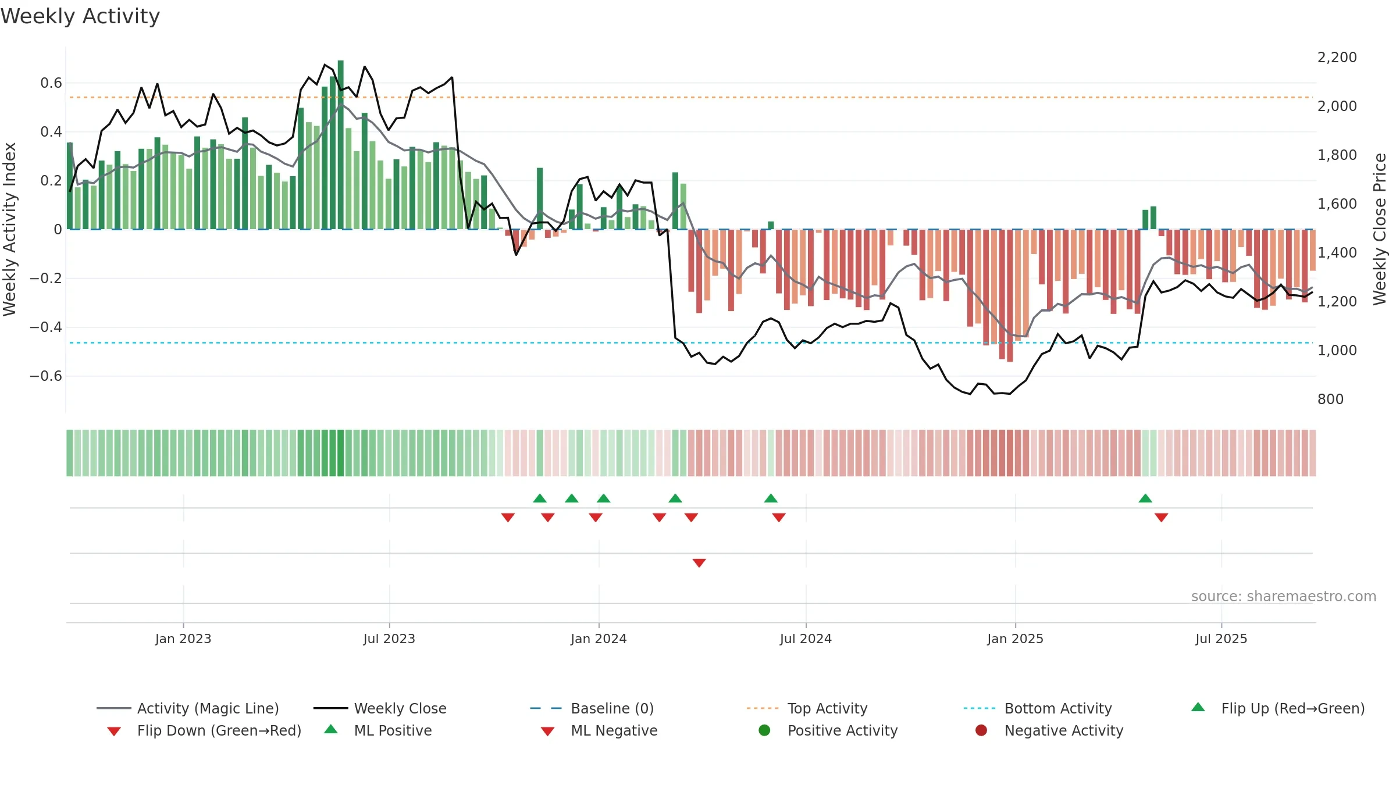Click the green Flip Up legend triangle
Viewport: 1396px width, 785px height.
tap(1198, 707)
